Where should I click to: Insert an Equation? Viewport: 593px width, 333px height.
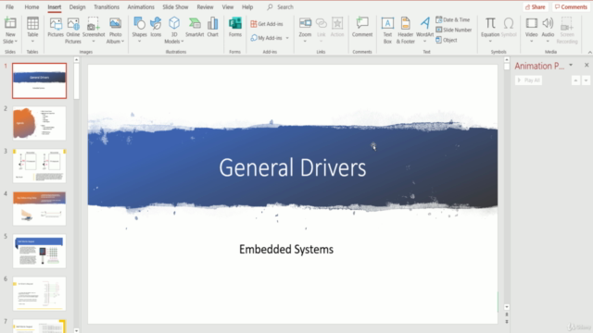pos(490,30)
